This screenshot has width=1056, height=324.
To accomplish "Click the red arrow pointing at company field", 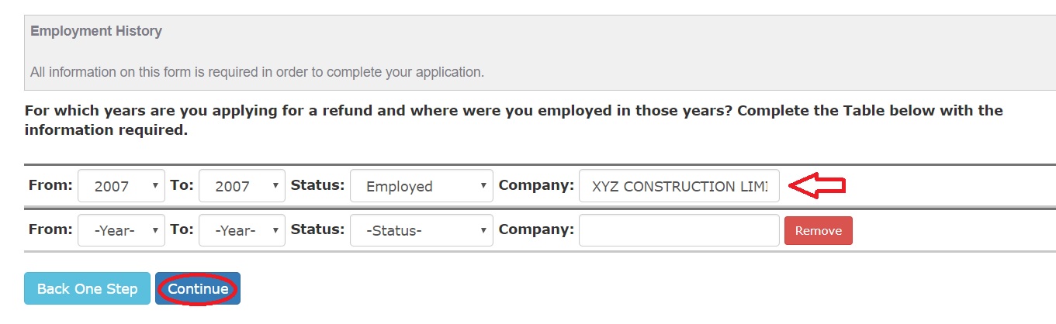I will pos(817,185).
